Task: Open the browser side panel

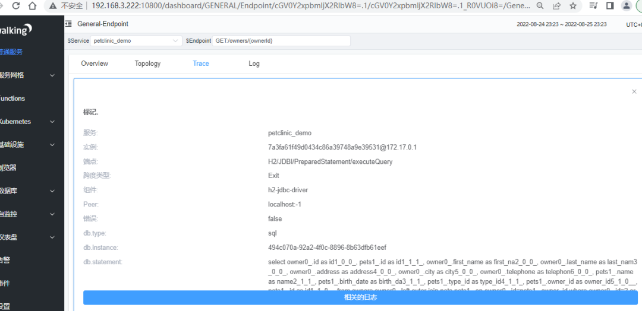Action: [x=610, y=6]
